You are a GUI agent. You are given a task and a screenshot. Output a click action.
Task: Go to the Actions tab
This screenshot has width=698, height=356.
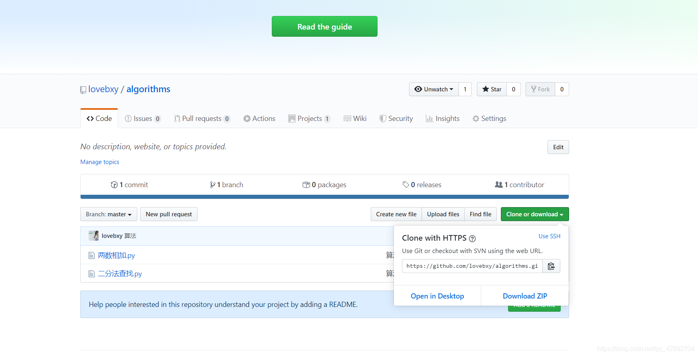(259, 119)
